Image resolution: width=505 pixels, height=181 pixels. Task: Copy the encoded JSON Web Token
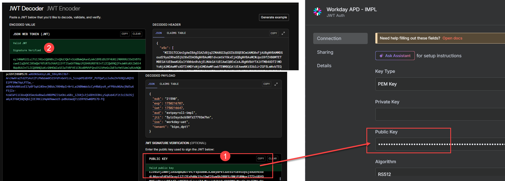[x=125, y=34]
